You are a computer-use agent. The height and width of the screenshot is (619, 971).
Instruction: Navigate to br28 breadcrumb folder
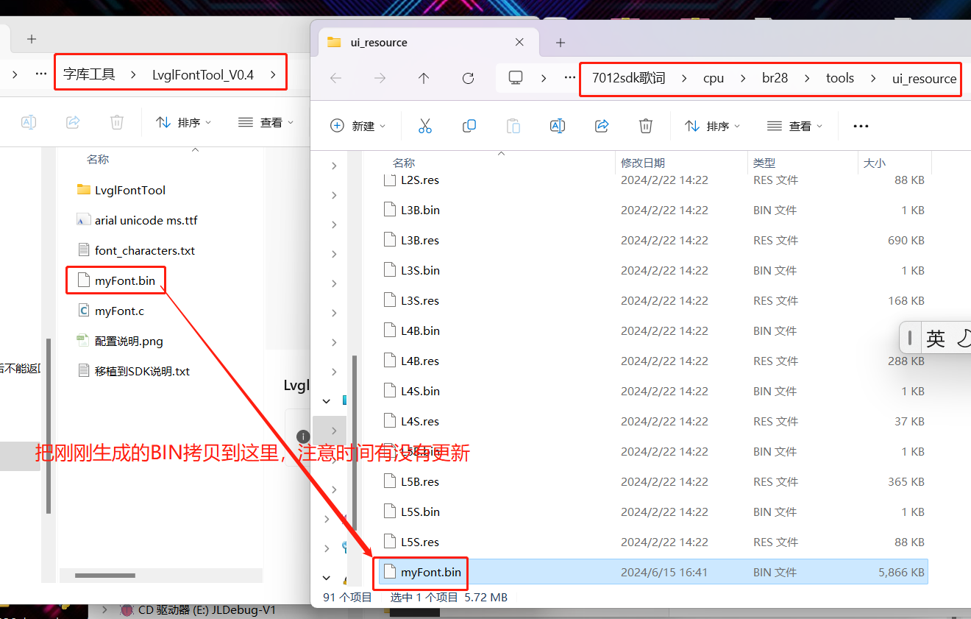click(x=775, y=78)
